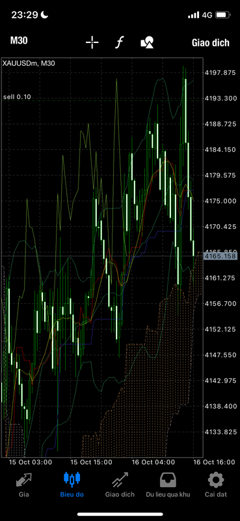Tap the 4133.825 price axis label
The width and height of the screenshot is (240, 521).
coord(220,432)
